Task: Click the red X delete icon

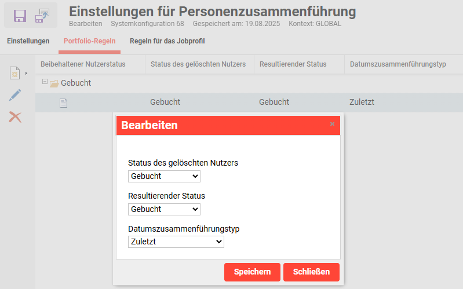Action: (15, 117)
